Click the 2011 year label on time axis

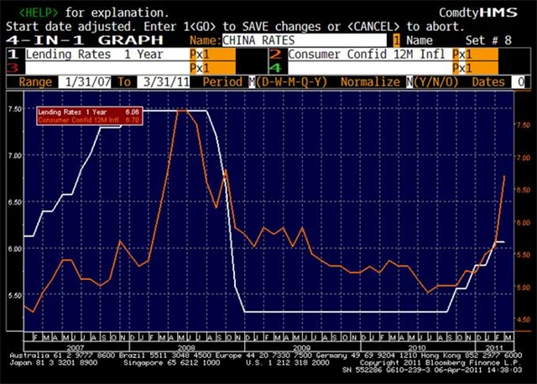(x=494, y=347)
